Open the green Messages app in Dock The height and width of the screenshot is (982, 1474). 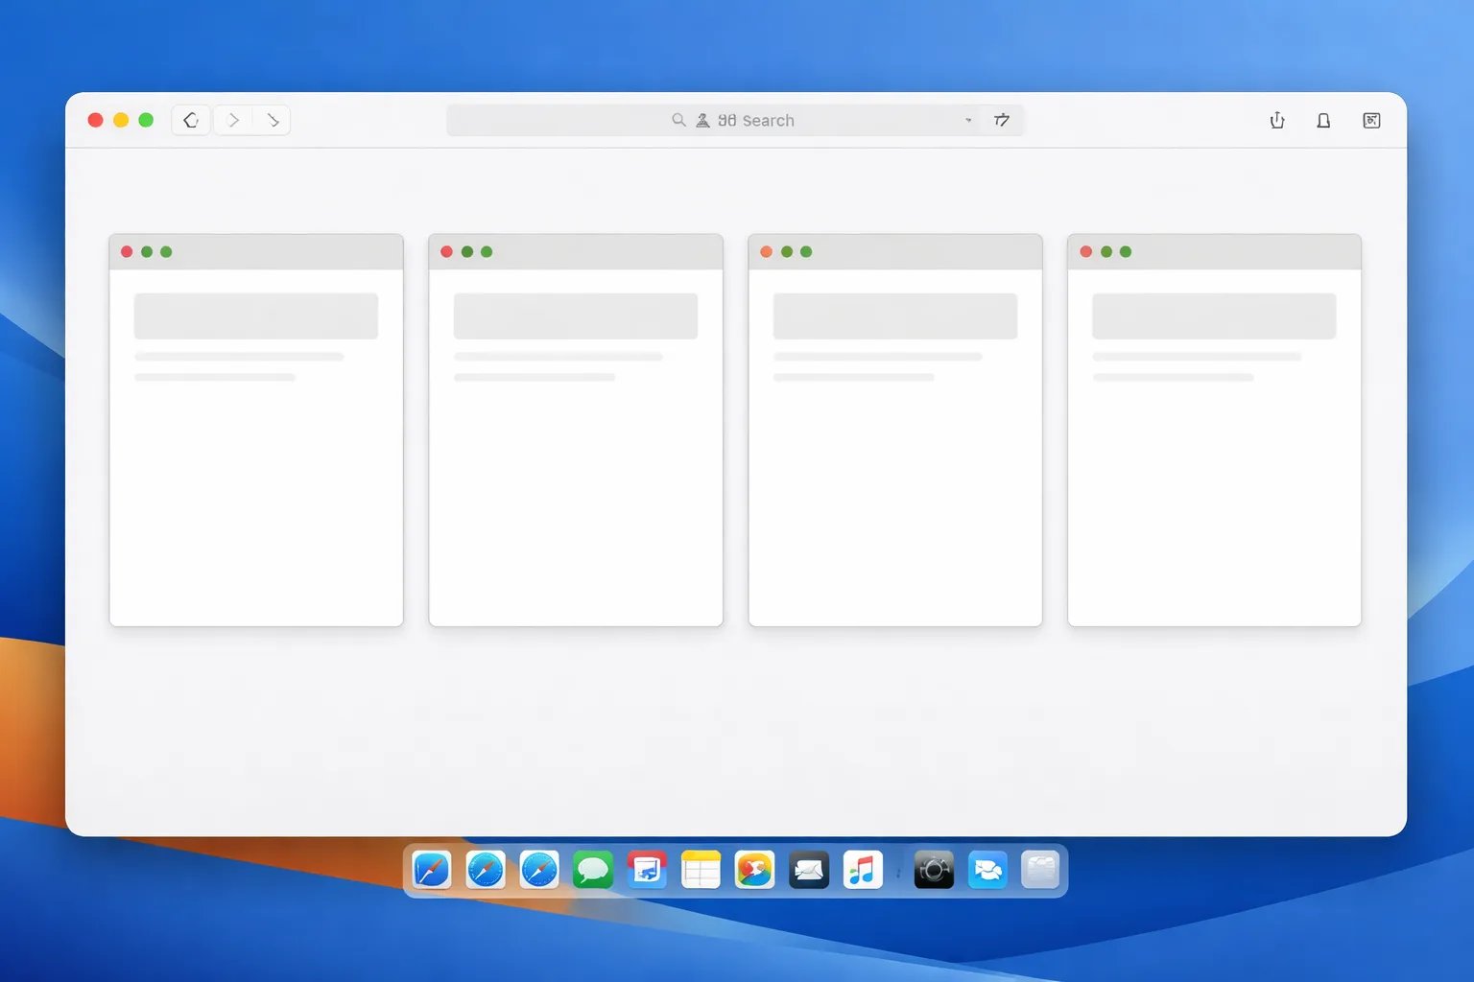pos(593,871)
